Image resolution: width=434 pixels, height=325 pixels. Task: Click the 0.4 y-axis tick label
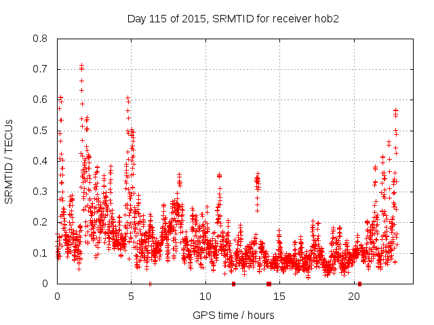coord(42,161)
